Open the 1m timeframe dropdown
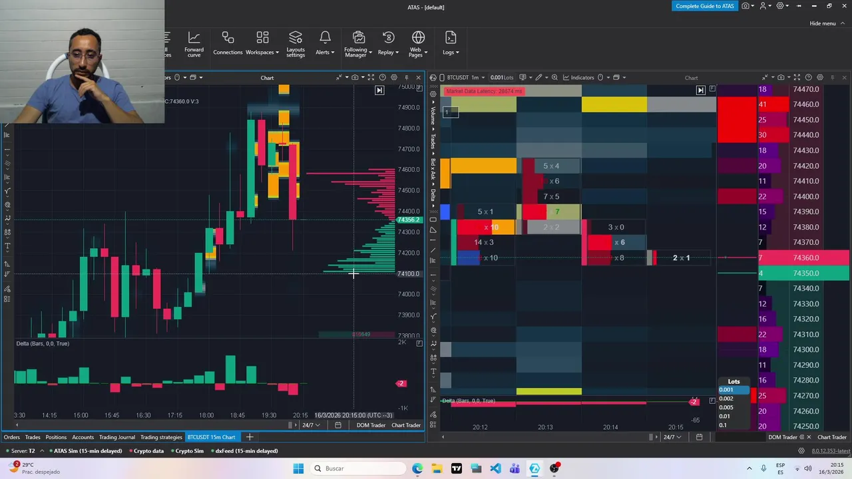852x479 pixels. [477, 78]
